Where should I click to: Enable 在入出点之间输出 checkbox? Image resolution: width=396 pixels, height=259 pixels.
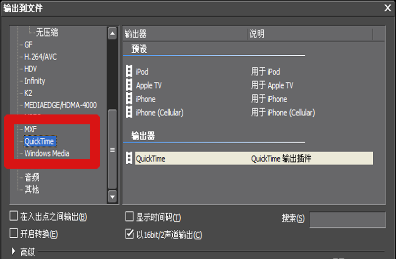click(14, 216)
